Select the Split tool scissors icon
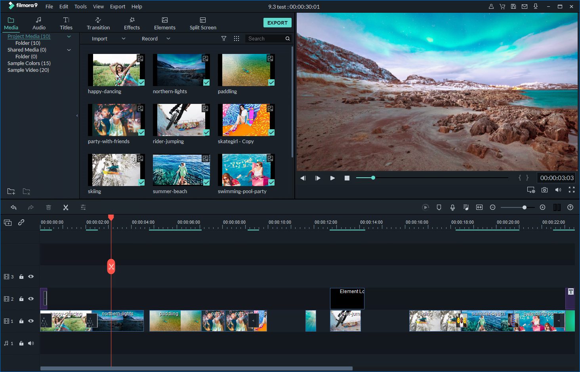Viewport: 580px width, 372px height. point(66,207)
